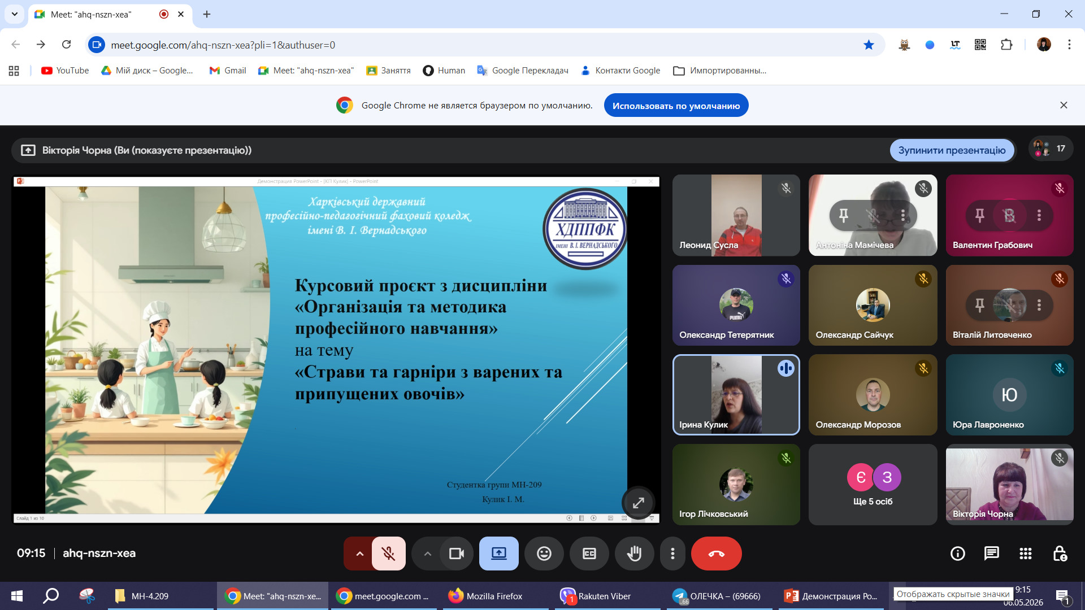The height and width of the screenshot is (610, 1085).
Task: Switch to Mozilla Firefox in taskbar
Action: click(497, 596)
